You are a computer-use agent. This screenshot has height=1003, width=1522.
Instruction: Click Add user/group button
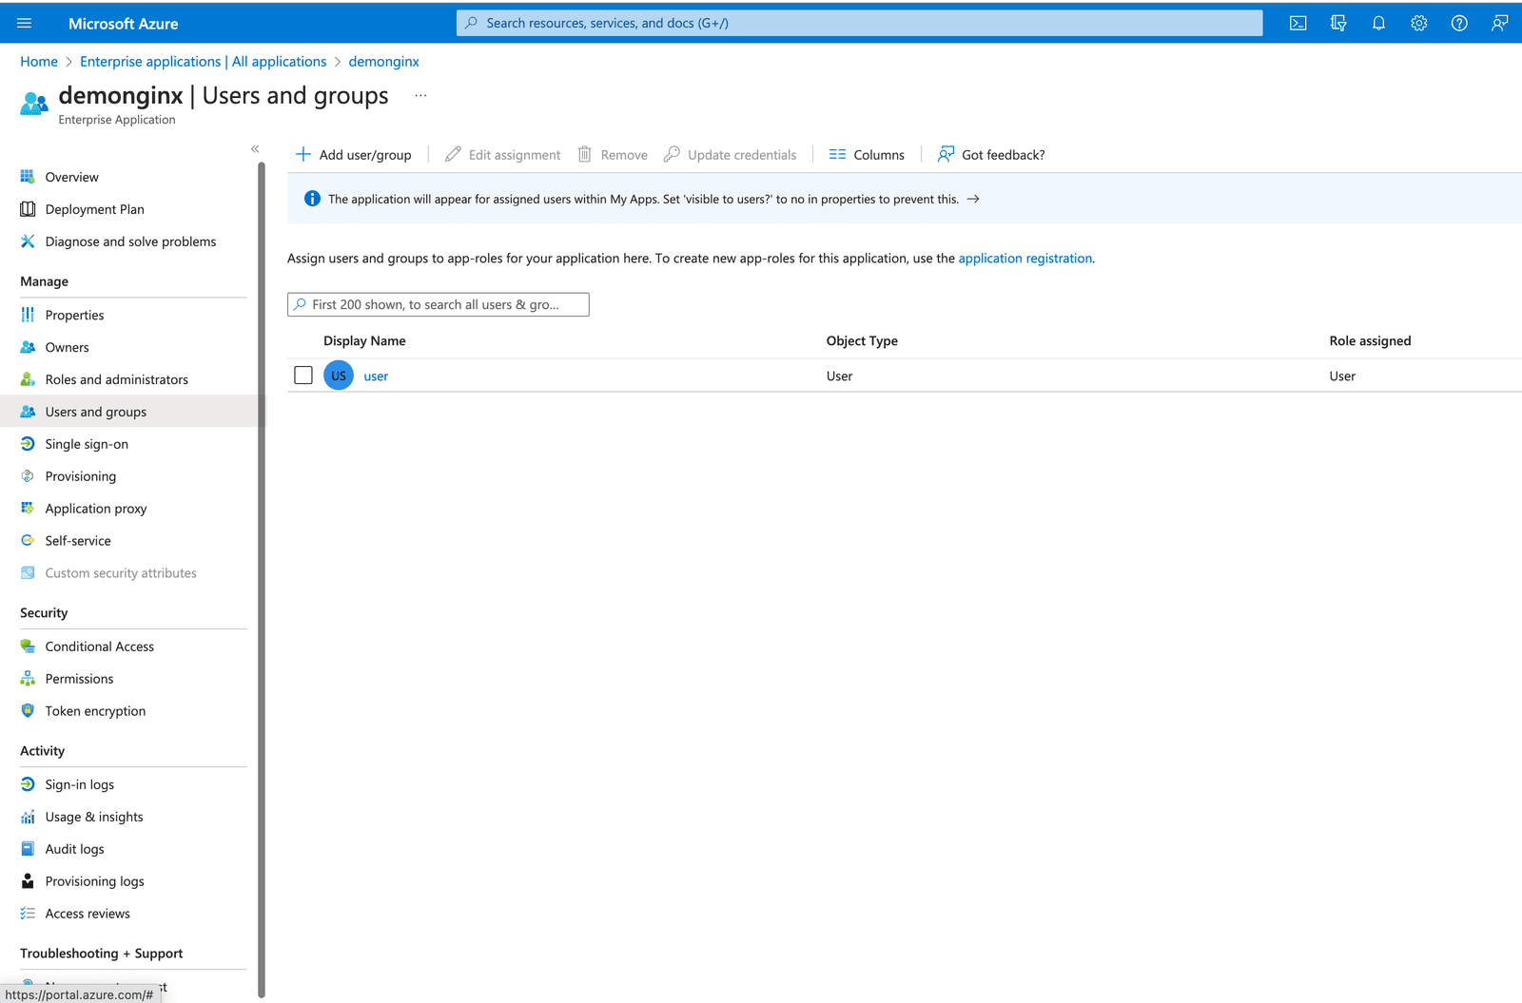[x=354, y=155]
